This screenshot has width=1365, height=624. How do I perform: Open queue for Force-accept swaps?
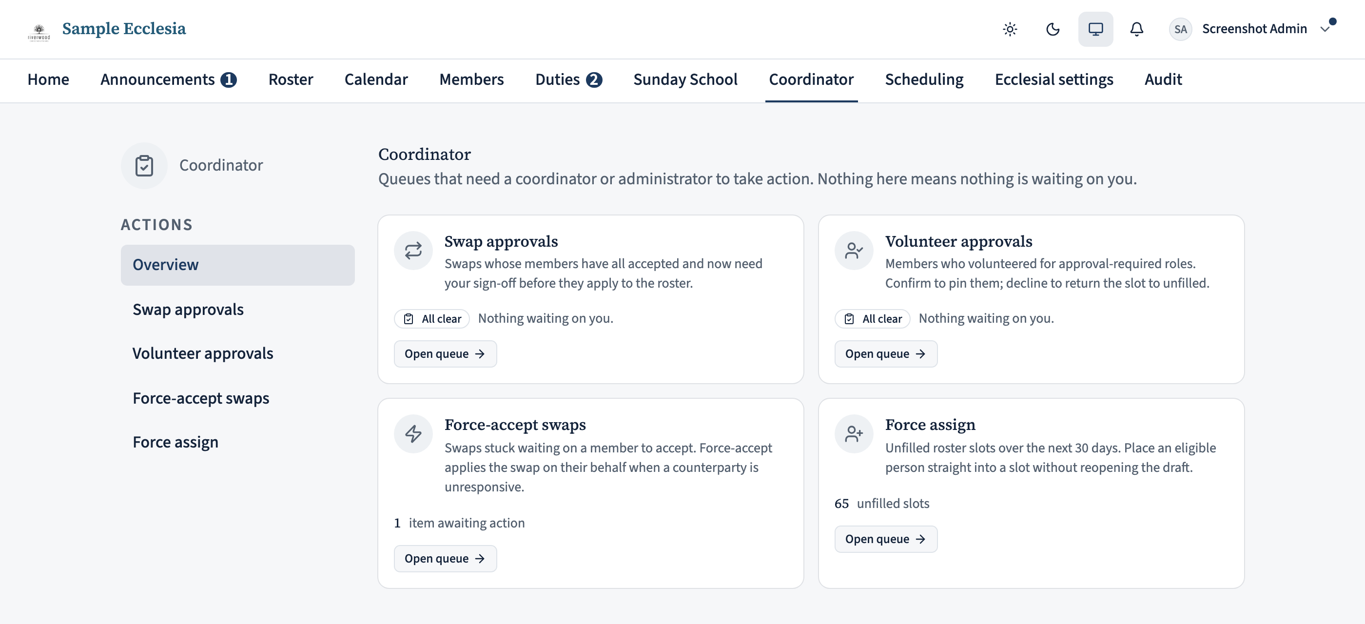tap(445, 558)
